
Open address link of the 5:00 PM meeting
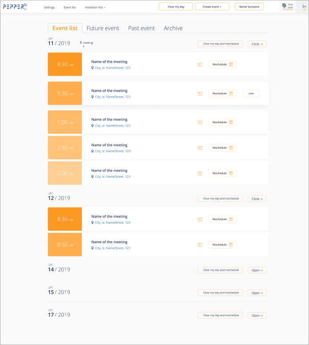point(112,177)
